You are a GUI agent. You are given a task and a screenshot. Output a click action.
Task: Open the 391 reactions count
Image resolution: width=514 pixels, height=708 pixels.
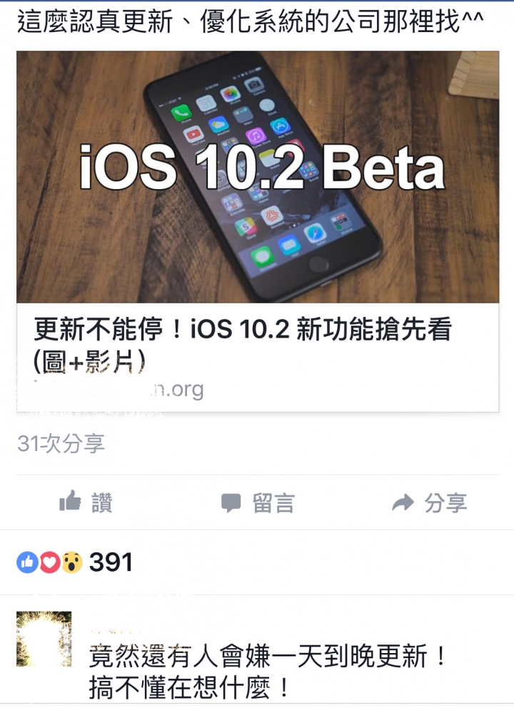click(x=111, y=562)
